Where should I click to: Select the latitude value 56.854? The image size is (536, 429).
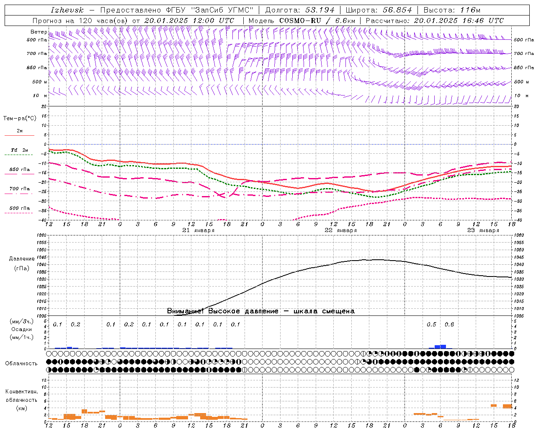[397, 10]
